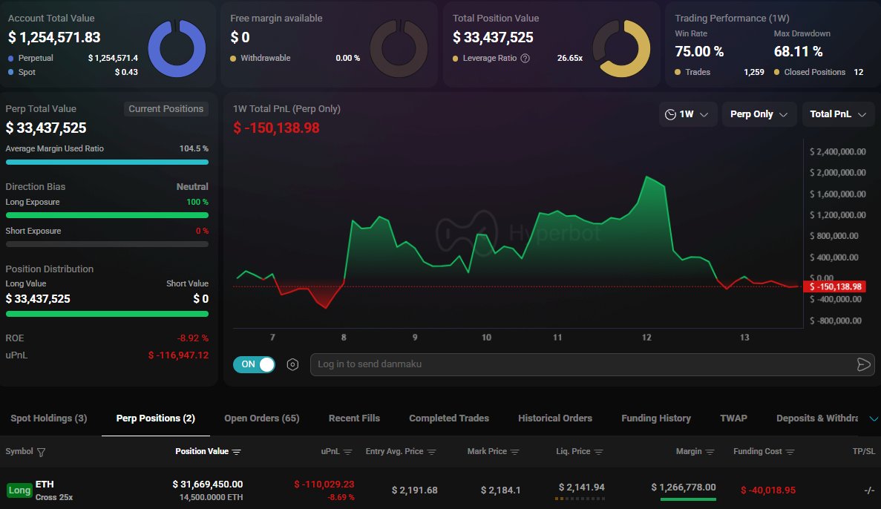Click the send danmaku arrow icon
Viewport: 881px width, 509px height.
pos(863,364)
